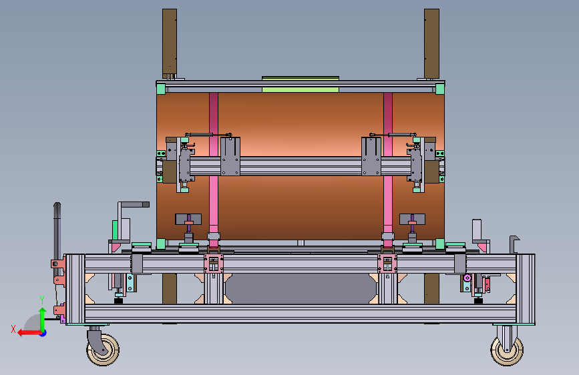The image size is (579, 375).
Task: Select the upper long aluminum beam of cart
Action: pos(301,264)
